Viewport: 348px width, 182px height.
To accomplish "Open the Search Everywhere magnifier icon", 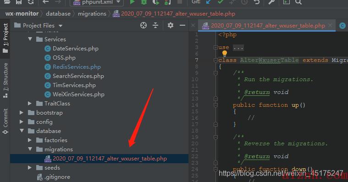I will click(298, 2).
